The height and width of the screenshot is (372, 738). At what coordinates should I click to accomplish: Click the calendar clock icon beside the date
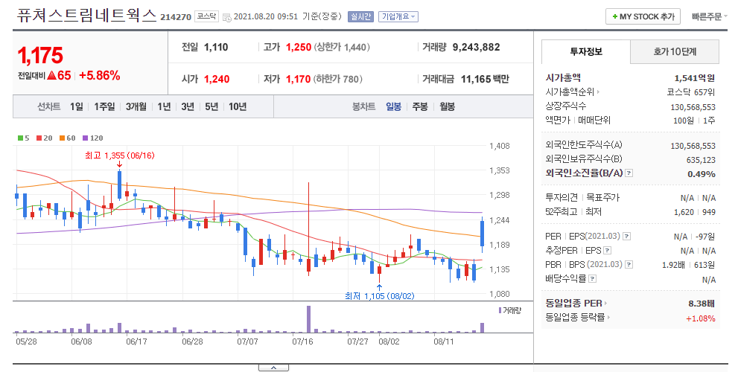pos(227,17)
